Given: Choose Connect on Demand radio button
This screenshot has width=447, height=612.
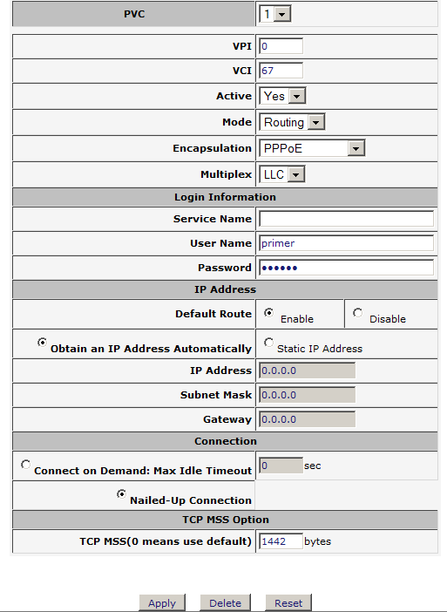Looking at the screenshot, I should (26, 465).
